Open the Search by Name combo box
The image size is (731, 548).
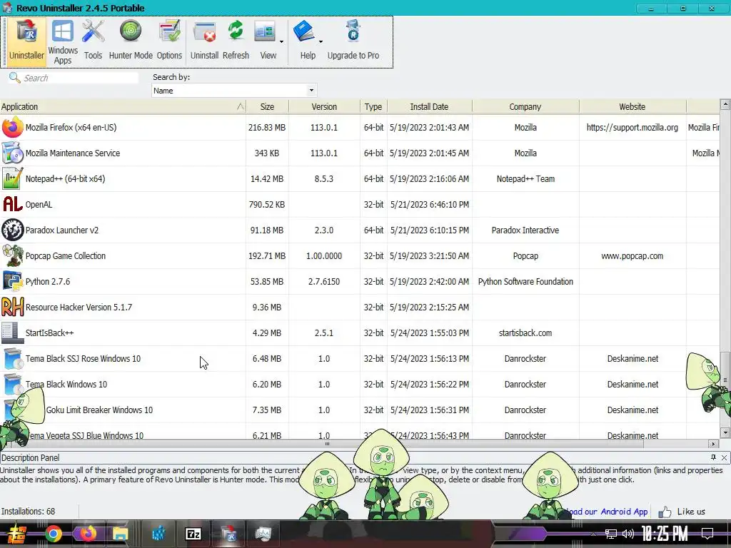[x=234, y=91]
